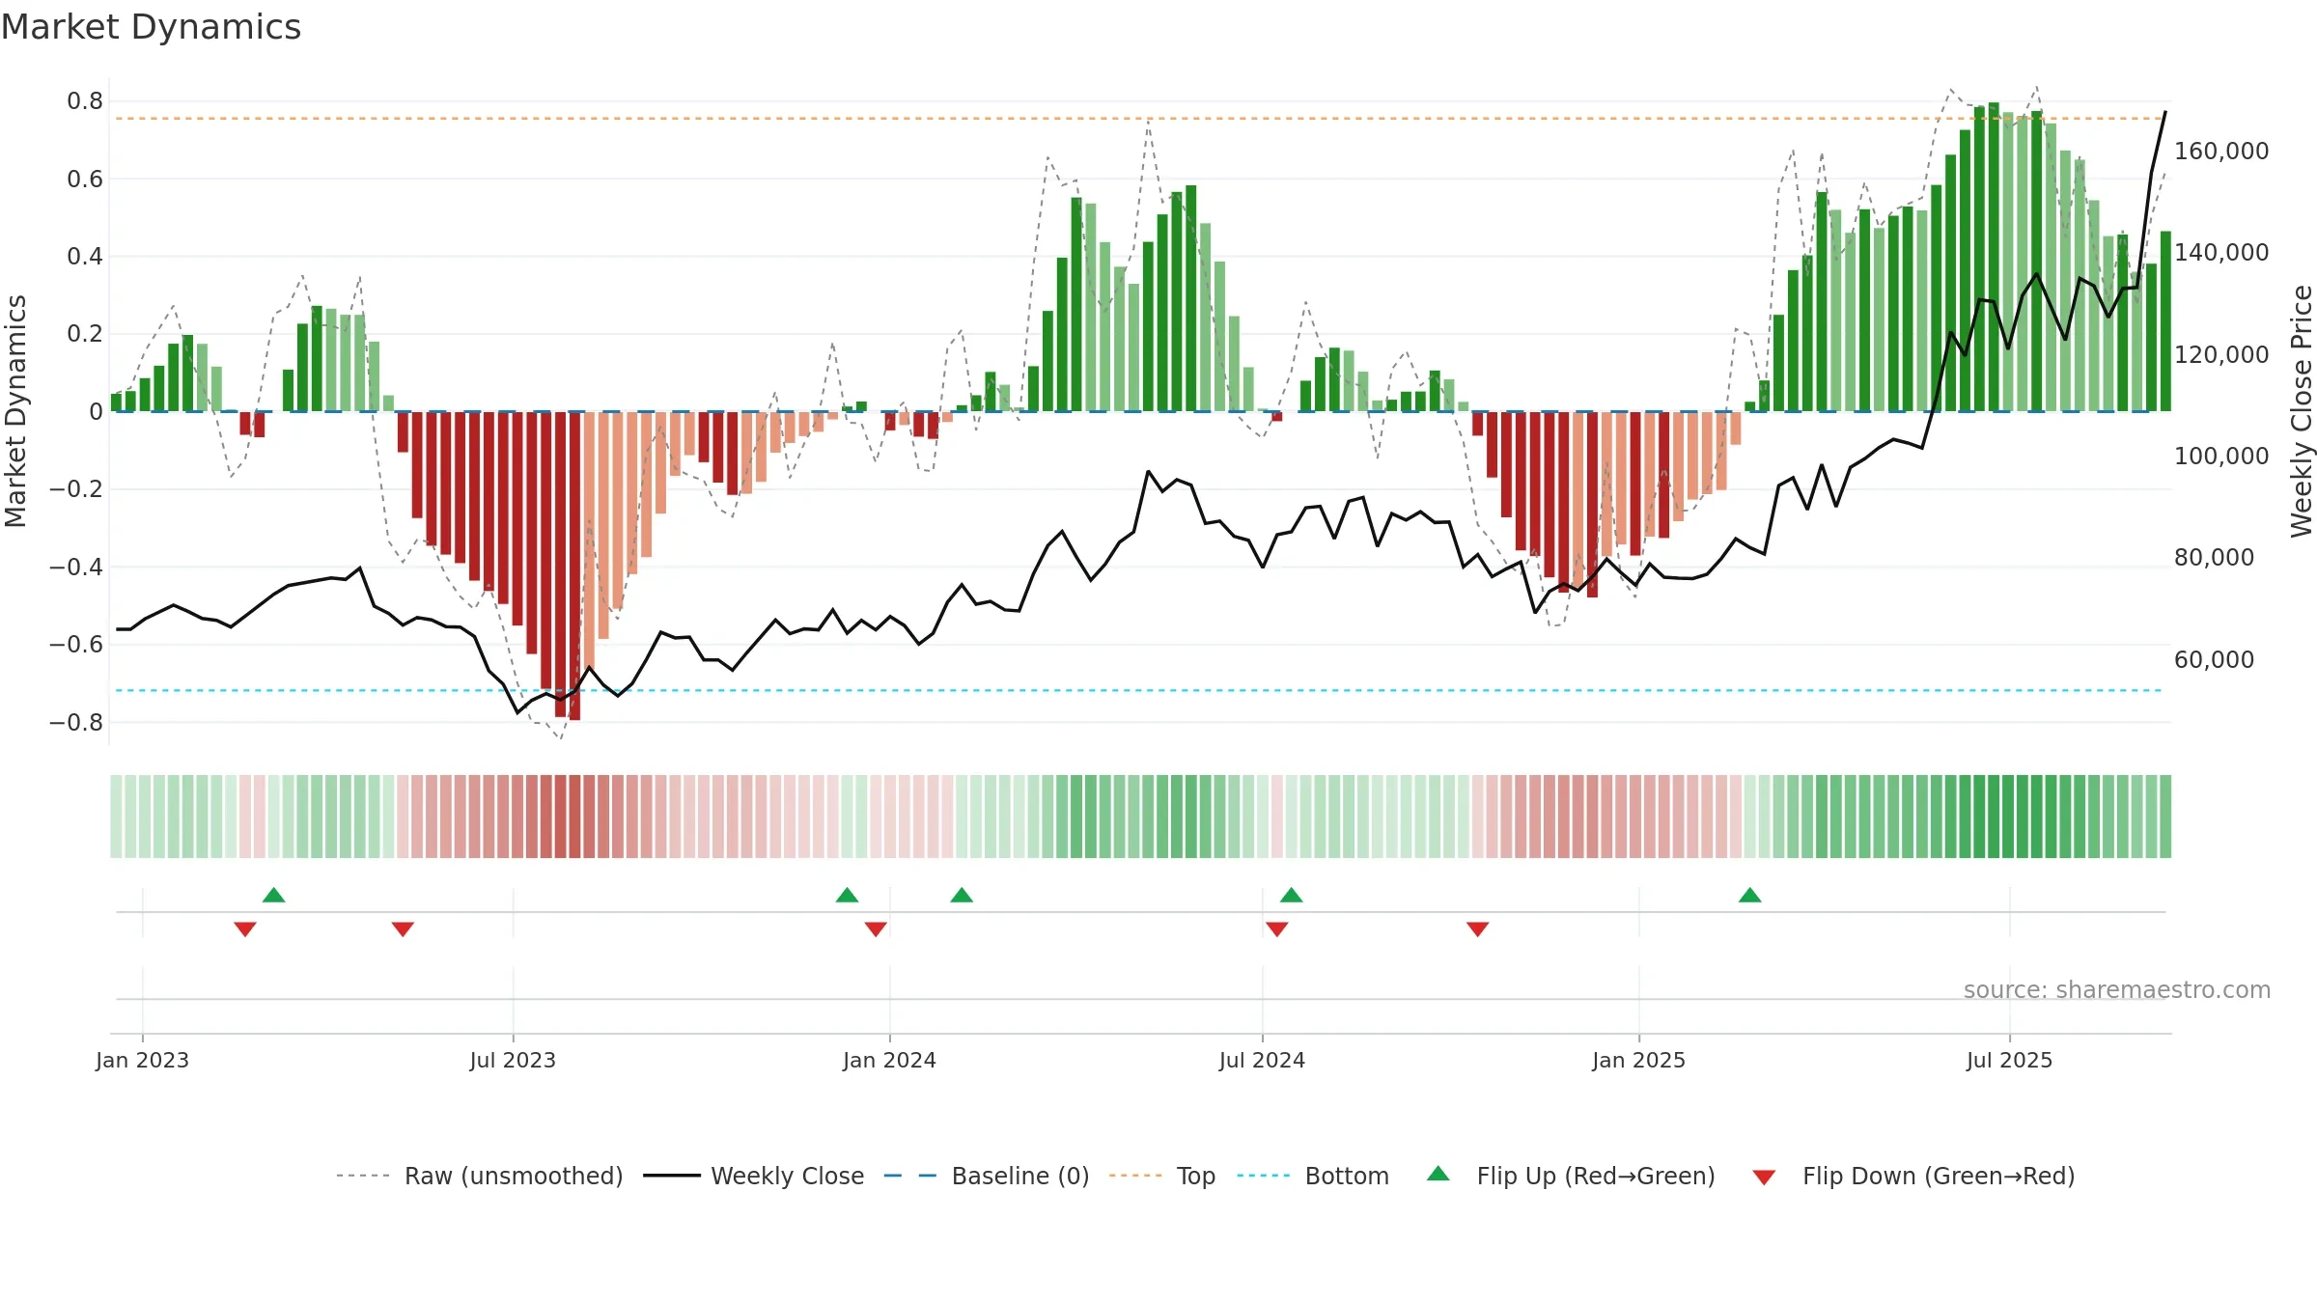
Task: Select the Flip Down marker right after Jul 2024
Action: (1277, 929)
